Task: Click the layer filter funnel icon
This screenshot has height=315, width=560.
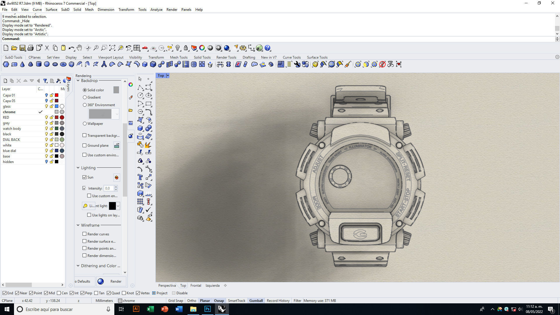Action: [x=45, y=81]
